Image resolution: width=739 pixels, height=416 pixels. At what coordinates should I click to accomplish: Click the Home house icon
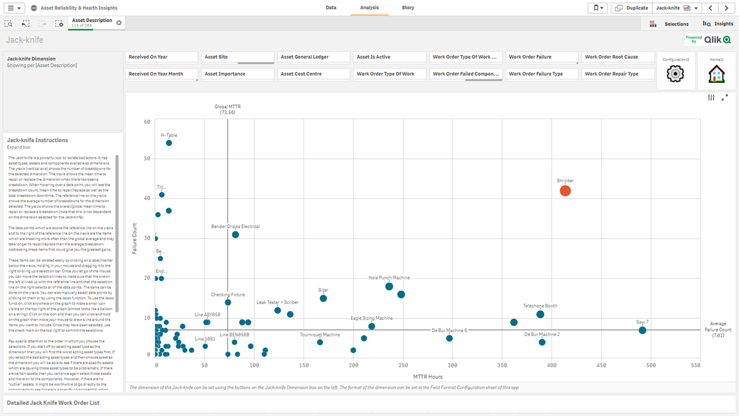pyautogui.click(x=716, y=74)
